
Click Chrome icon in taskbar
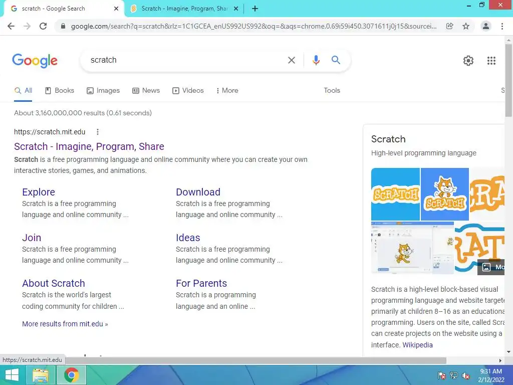(x=72, y=375)
